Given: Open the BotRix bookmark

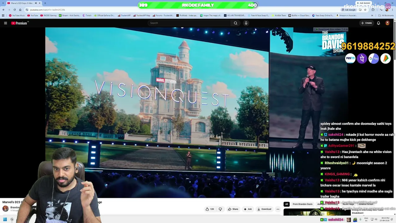Looking at the screenshot, I should point(299,15).
